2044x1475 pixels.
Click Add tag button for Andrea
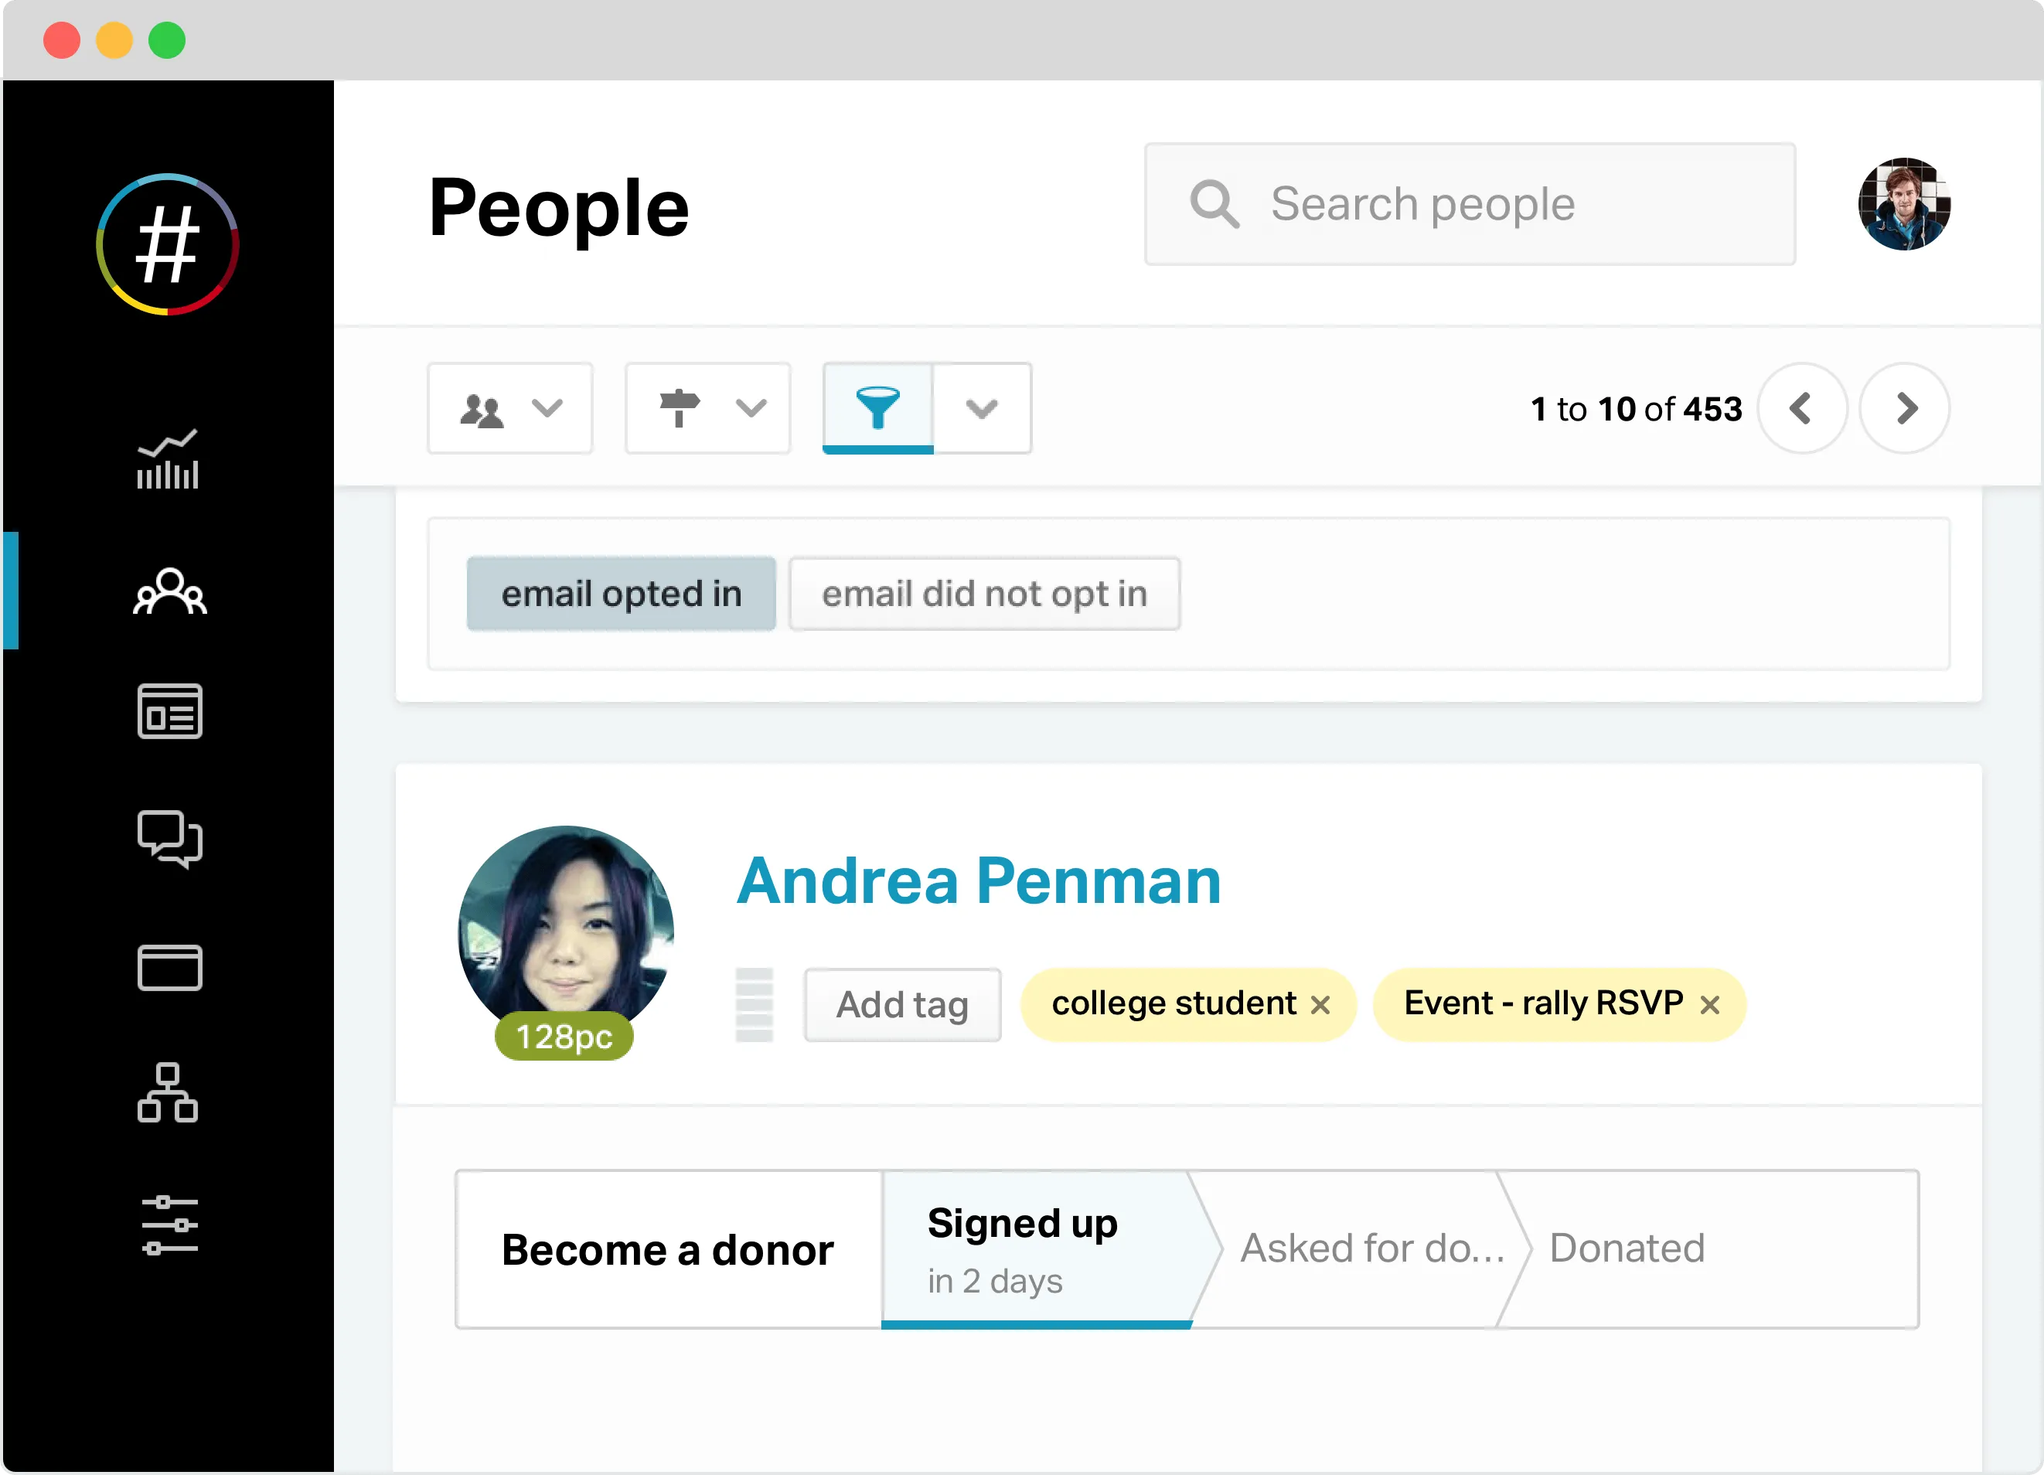pyautogui.click(x=901, y=1003)
